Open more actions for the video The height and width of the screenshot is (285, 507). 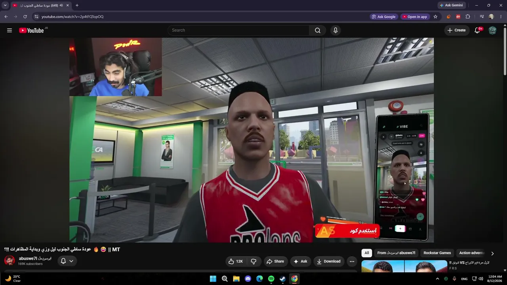[352, 261]
